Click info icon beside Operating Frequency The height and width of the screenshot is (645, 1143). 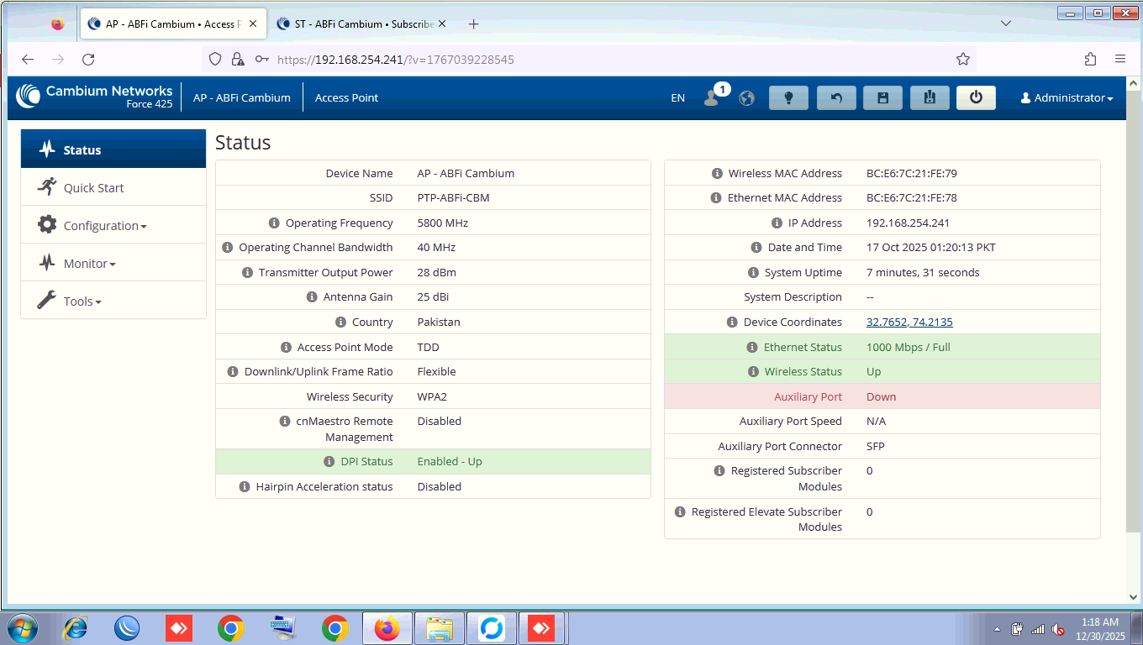274,223
